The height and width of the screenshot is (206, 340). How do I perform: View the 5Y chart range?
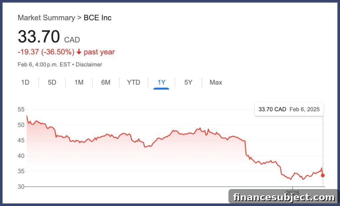click(x=188, y=82)
